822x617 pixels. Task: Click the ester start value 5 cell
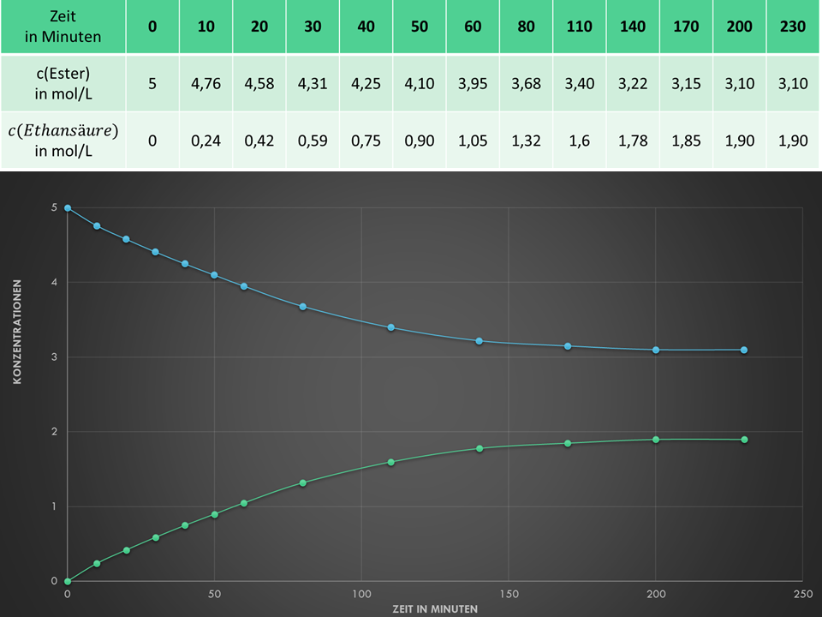[152, 84]
